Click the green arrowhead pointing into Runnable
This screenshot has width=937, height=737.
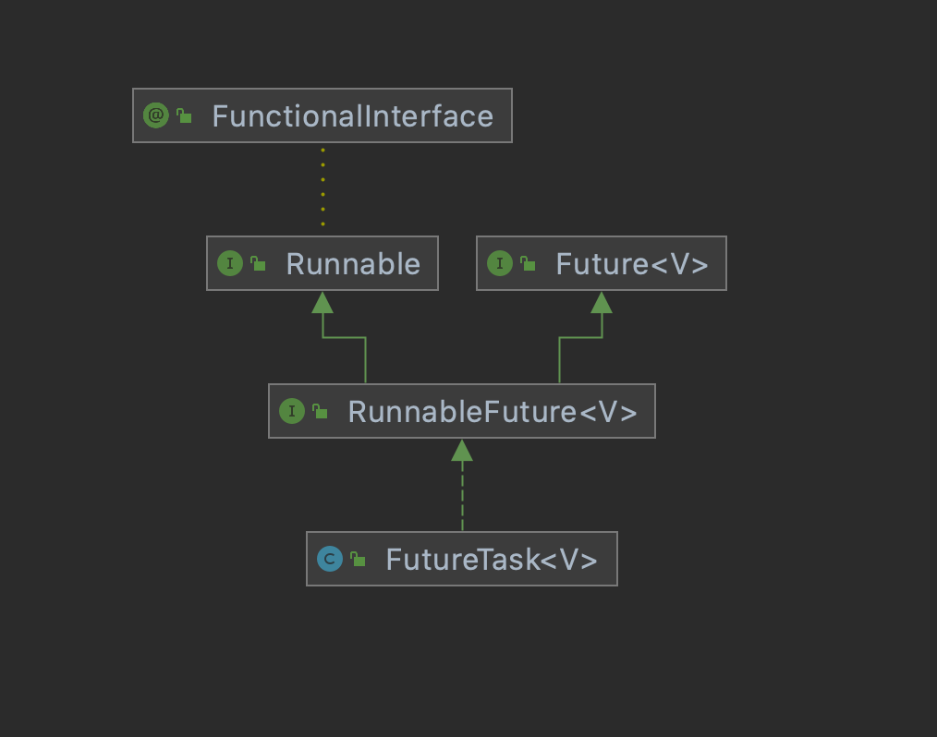pyautogui.click(x=322, y=302)
